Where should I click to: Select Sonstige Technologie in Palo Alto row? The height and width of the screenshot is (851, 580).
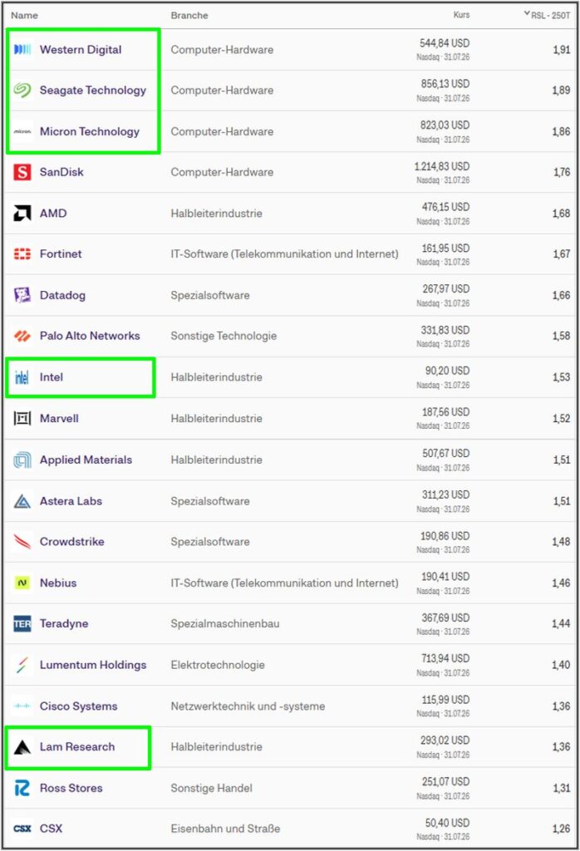[224, 336]
